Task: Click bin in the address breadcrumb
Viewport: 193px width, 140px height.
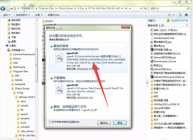Action: (x=126, y=8)
